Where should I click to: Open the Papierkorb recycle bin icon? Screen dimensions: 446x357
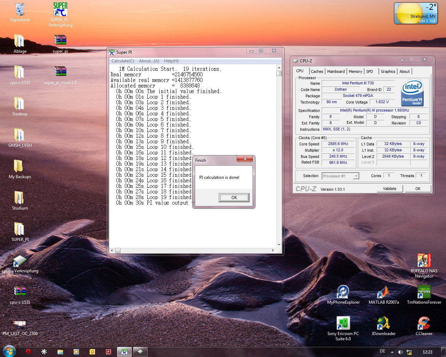20,10
